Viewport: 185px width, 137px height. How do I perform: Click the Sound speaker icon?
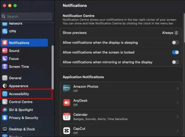[5, 51]
